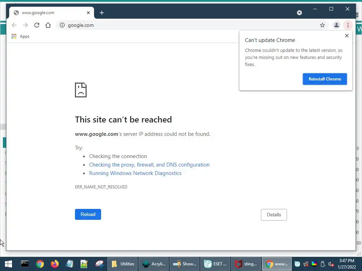The image size is (362, 271).
Task: Open the Windows Start menu
Action: (8, 264)
